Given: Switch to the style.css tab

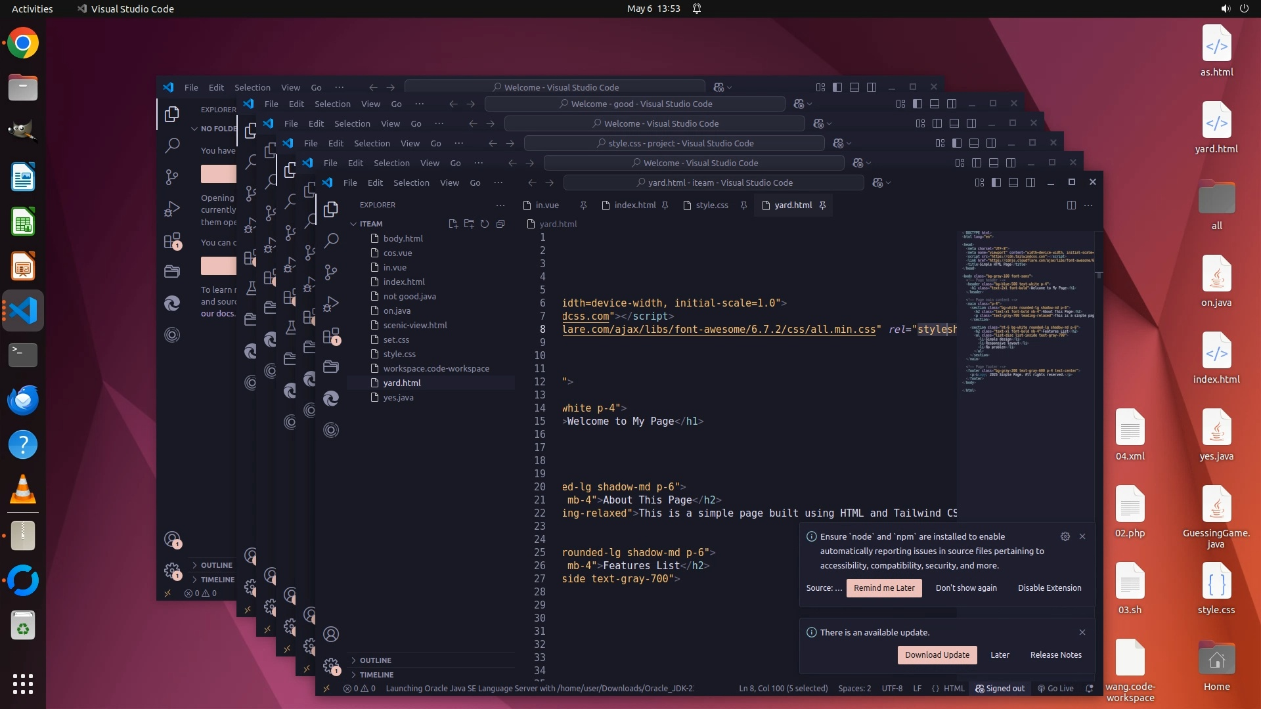Looking at the screenshot, I should click(x=711, y=205).
